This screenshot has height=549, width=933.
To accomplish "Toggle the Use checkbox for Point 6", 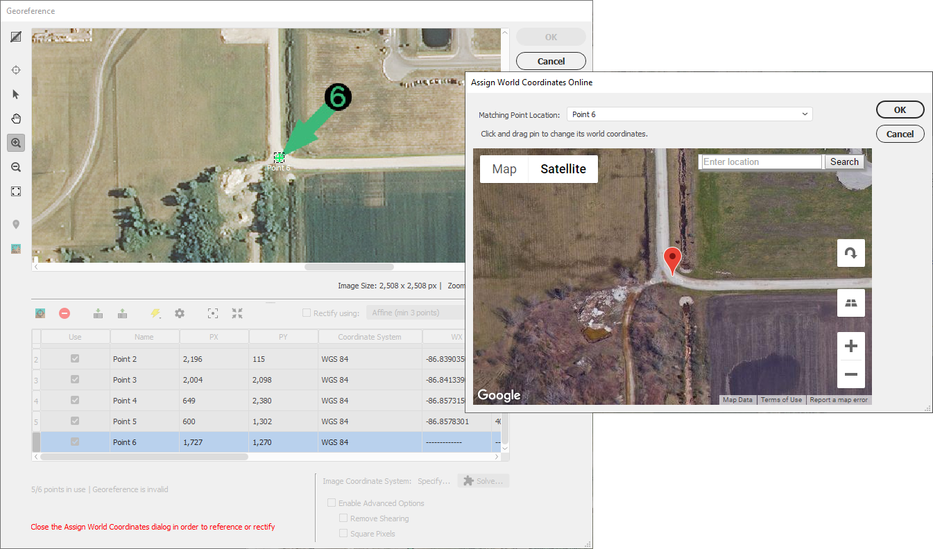I will 75,442.
